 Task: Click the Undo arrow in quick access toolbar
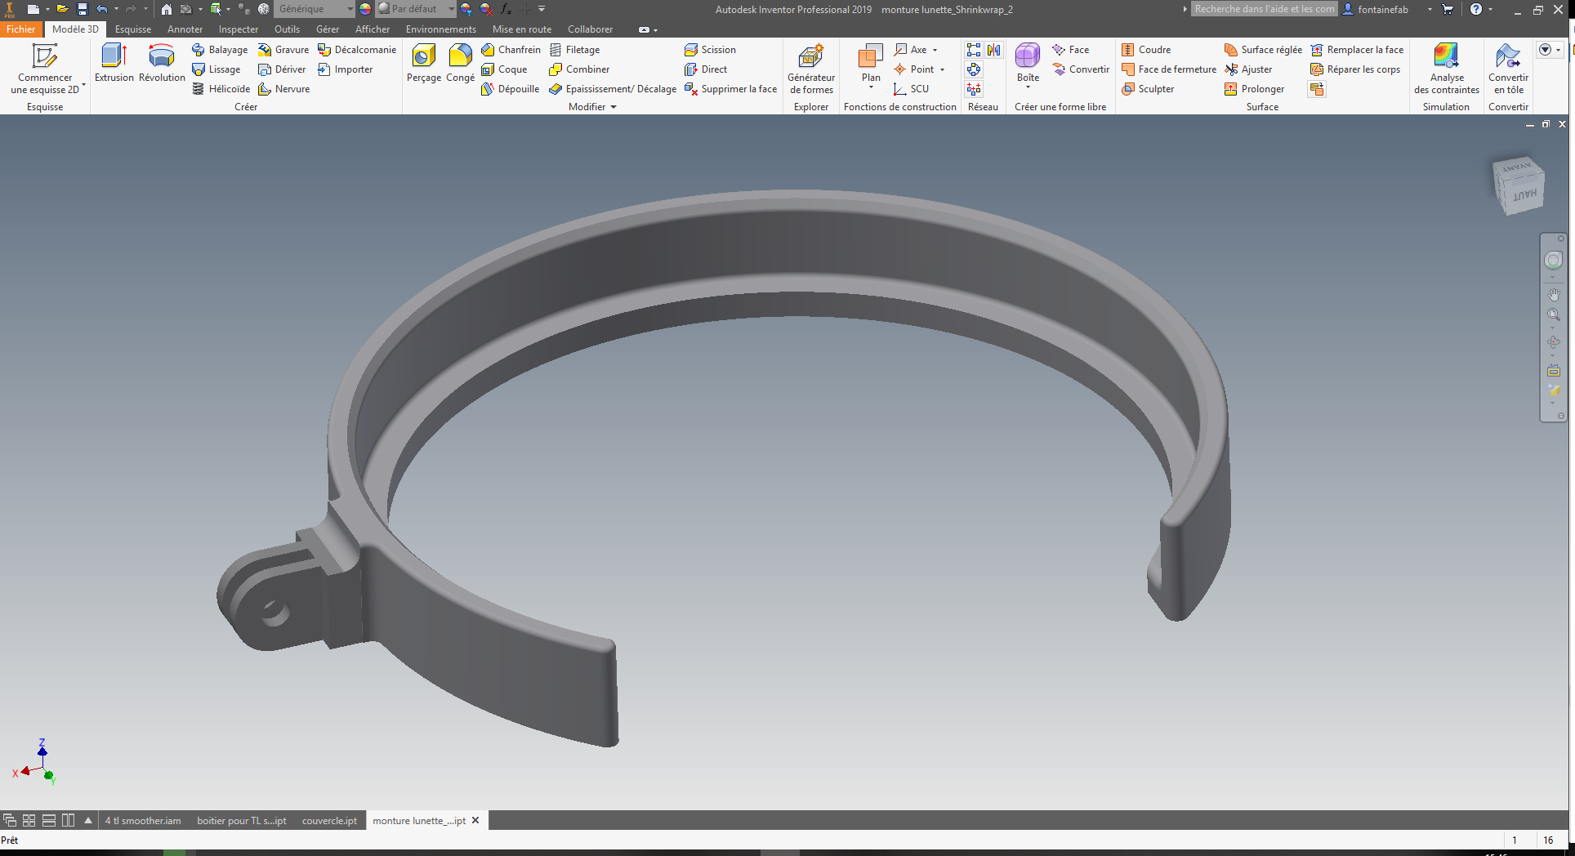pos(101,9)
